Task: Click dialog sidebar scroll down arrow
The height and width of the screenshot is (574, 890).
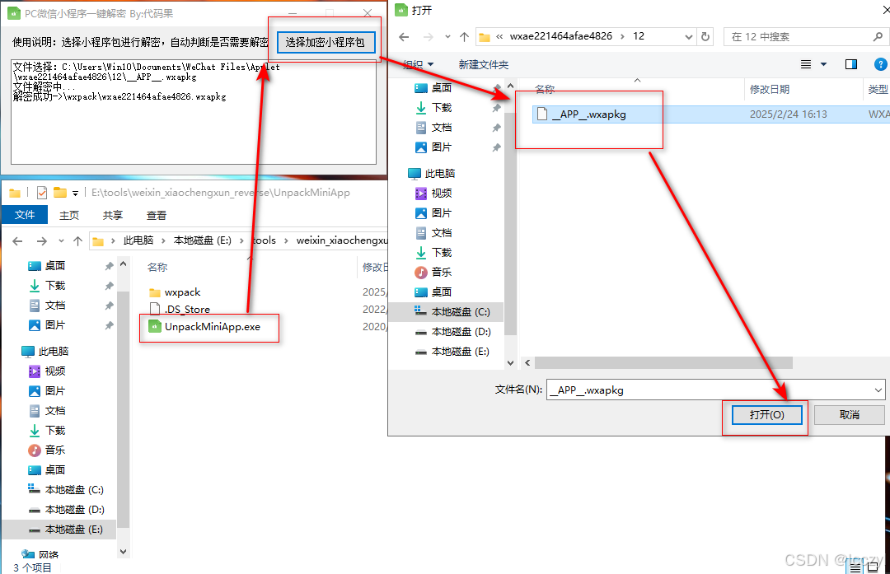Action: coord(510,363)
